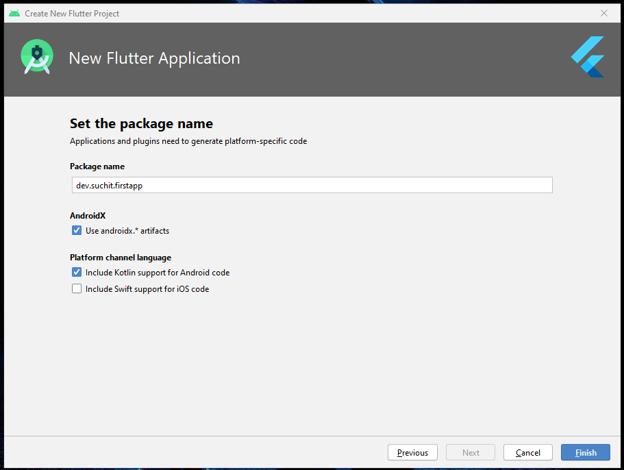Click the 'Set the package name' heading
Viewport: 624px width, 470px height.
(x=141, y=124)
